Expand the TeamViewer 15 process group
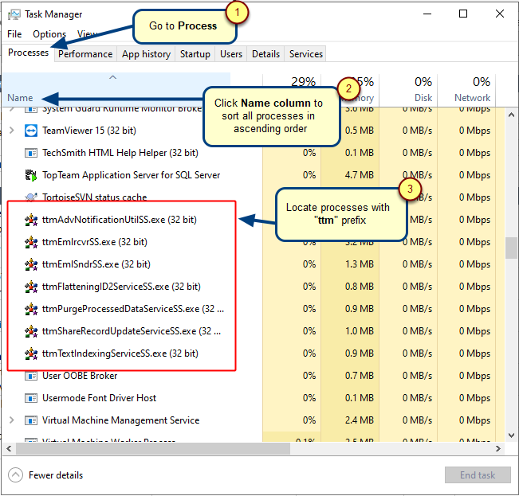This screenshot has height=496, width=519. click(12, 131)
